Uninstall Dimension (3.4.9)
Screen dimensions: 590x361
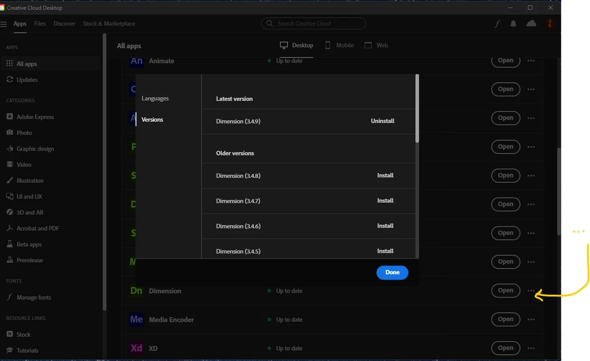point(383,121)
